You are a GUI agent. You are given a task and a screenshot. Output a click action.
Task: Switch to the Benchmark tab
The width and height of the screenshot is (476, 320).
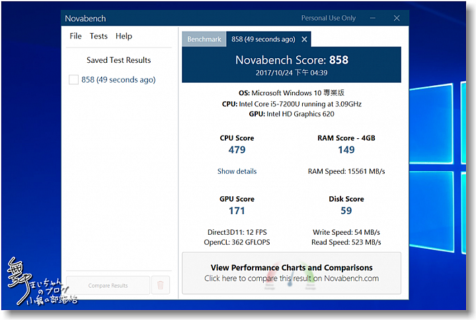tap(204, 39)
